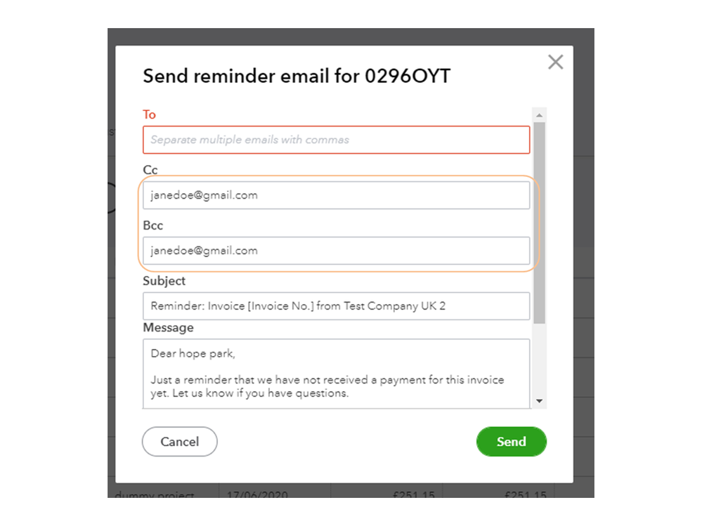Send the reminder email
702x526 pixels.
tap(511, 442)
